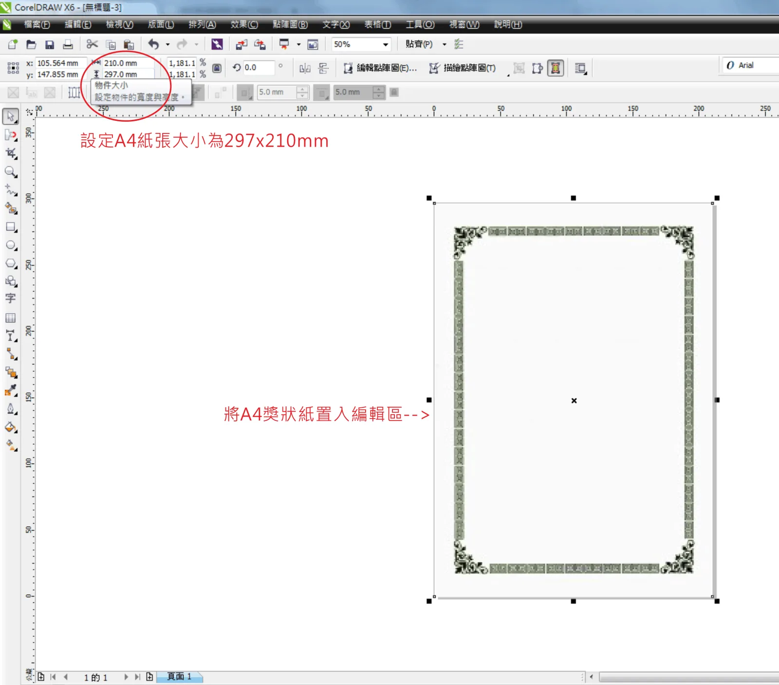Click the Import icon
Image resolution: width=779 pixels, height=685 pixels.
pyautogui.click(x=241, y=45)
